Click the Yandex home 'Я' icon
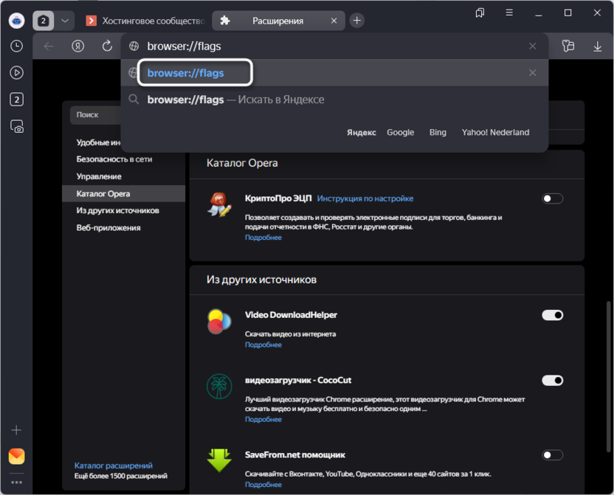This screenshot has height=495, width=614. coord(78,46)
